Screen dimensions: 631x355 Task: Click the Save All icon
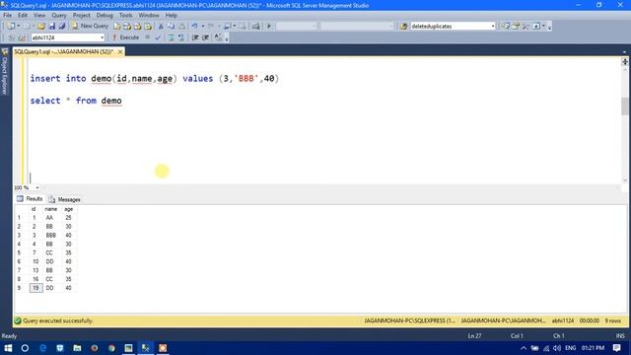(62, 27)
